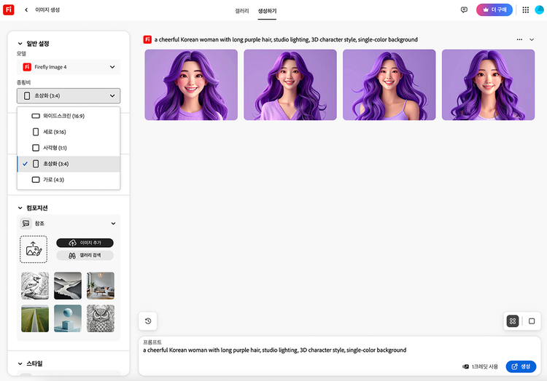Select 세로 (9:16) option

tap(69, 132)
